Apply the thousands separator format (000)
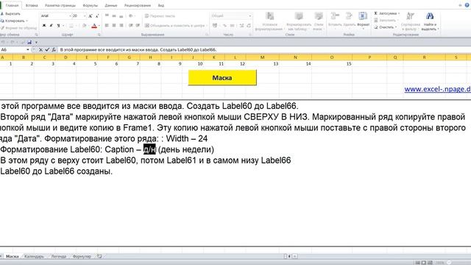The height and width of the screenshot is (265, 471). 233,26
